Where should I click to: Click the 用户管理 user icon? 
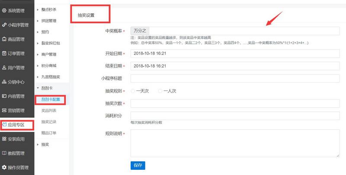click(x=5, y=68)
